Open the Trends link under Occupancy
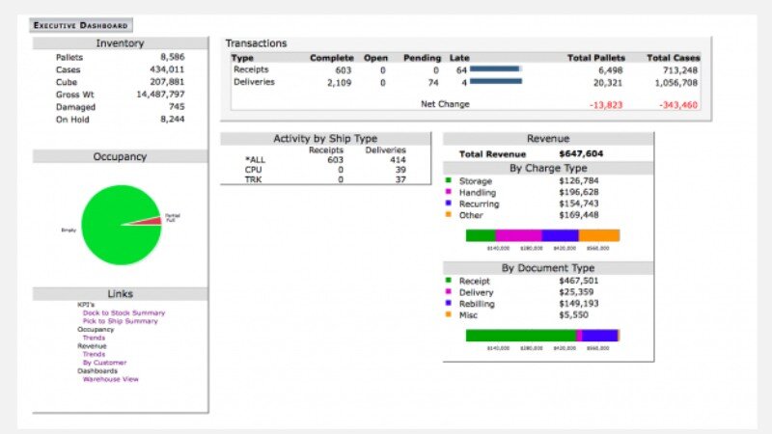The width and height of the screenshot is (772, 434). [x=94, y=338]
